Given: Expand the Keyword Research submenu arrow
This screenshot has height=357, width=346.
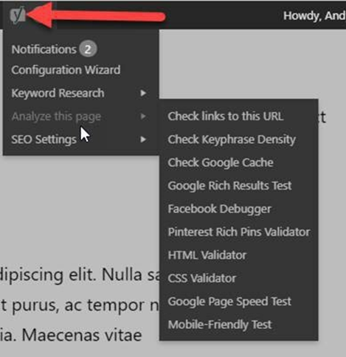Looking at the screenshot, I should point(143,93).
